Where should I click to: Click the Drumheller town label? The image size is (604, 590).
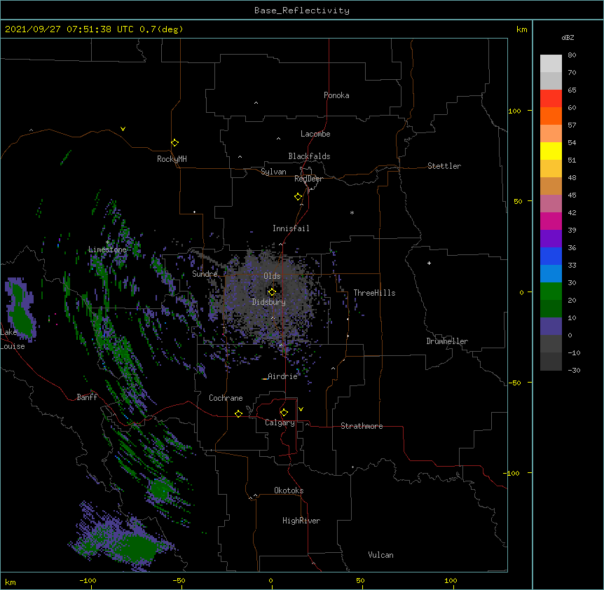[447, 341]
